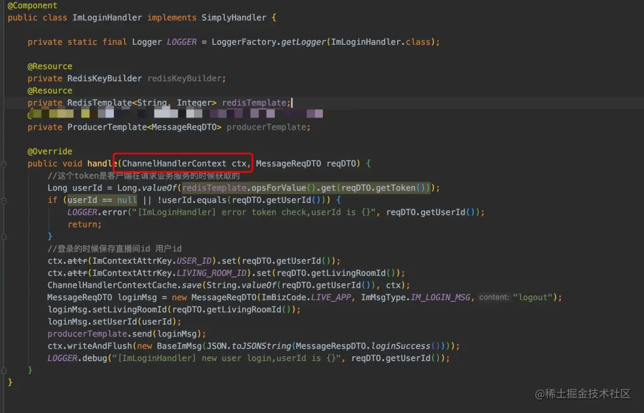Click the setLivingRoomId method call
Image resolution: width=644 pixels, height=413 pixels.
pyautogui.click(x=129, y=309)
